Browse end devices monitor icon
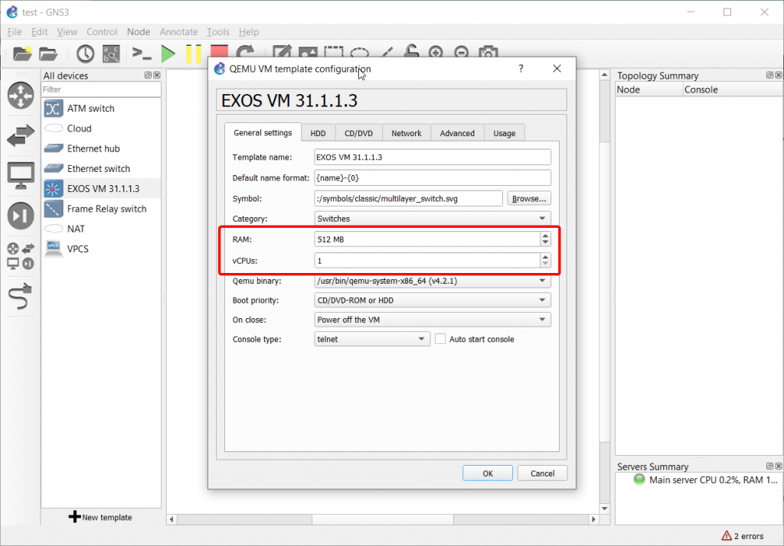784x546 pixels. [x=21, y=176]
